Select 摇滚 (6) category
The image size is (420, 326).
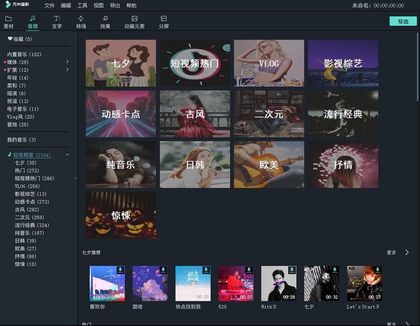pyautogui.click(x=16, y=93)
